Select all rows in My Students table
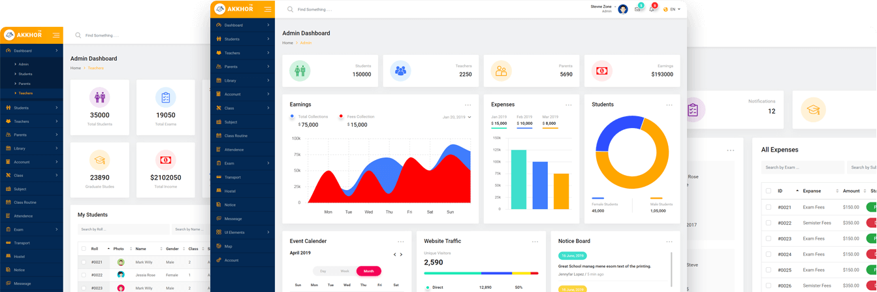This screenshot has height=292, width=877. click(x=83, y=249)
